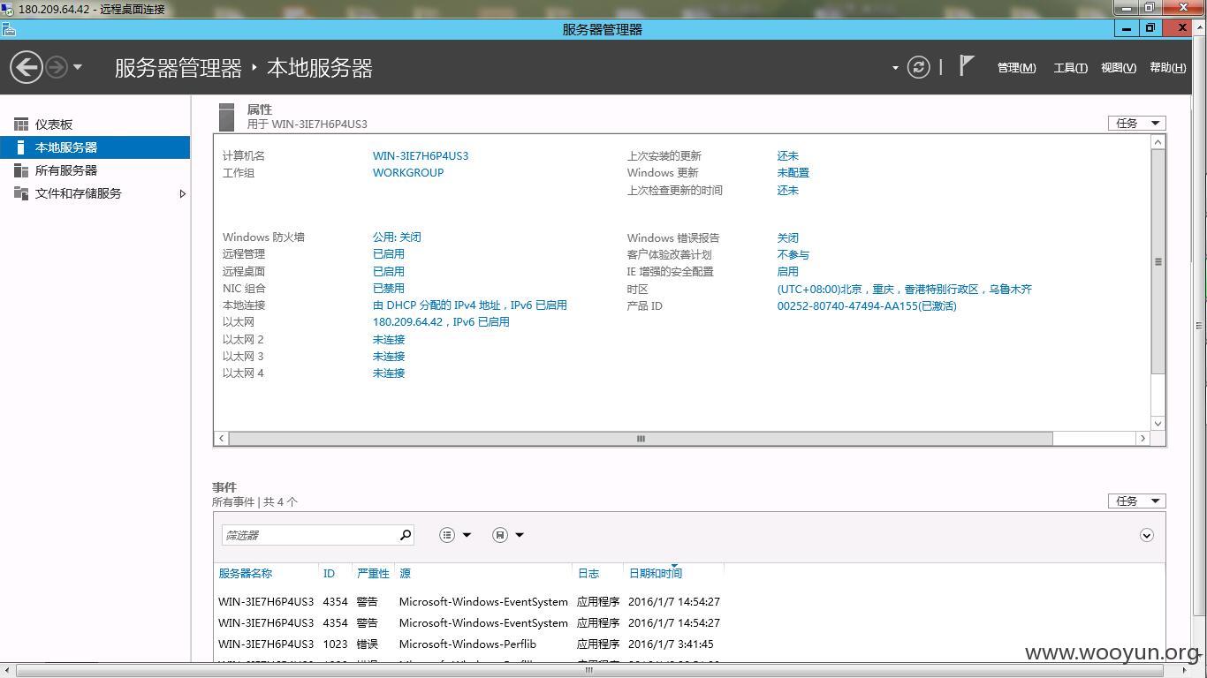Open the 管理(M) menu
Screen dimensions: 1207x678
[1016, 68]
